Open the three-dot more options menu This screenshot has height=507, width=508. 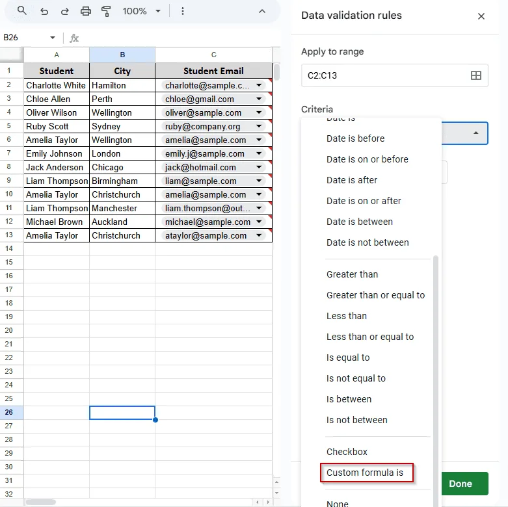183,11
